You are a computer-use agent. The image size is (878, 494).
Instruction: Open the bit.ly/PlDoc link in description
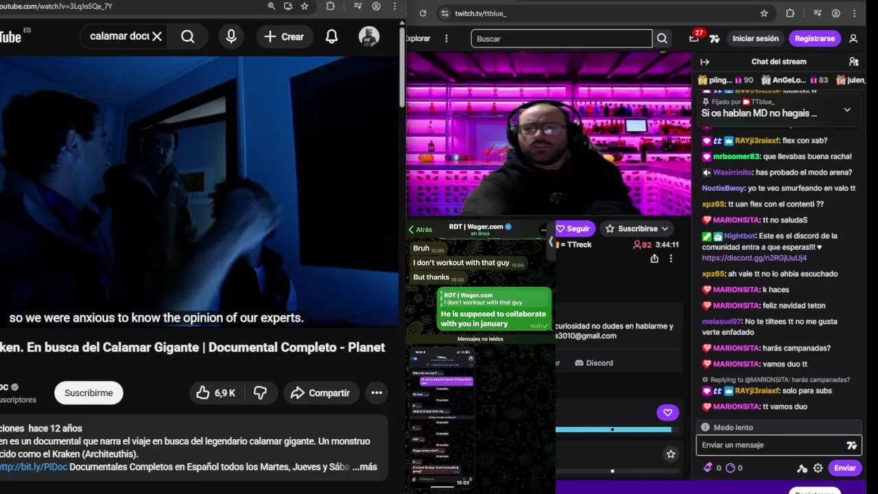click(x=32, y=467)
